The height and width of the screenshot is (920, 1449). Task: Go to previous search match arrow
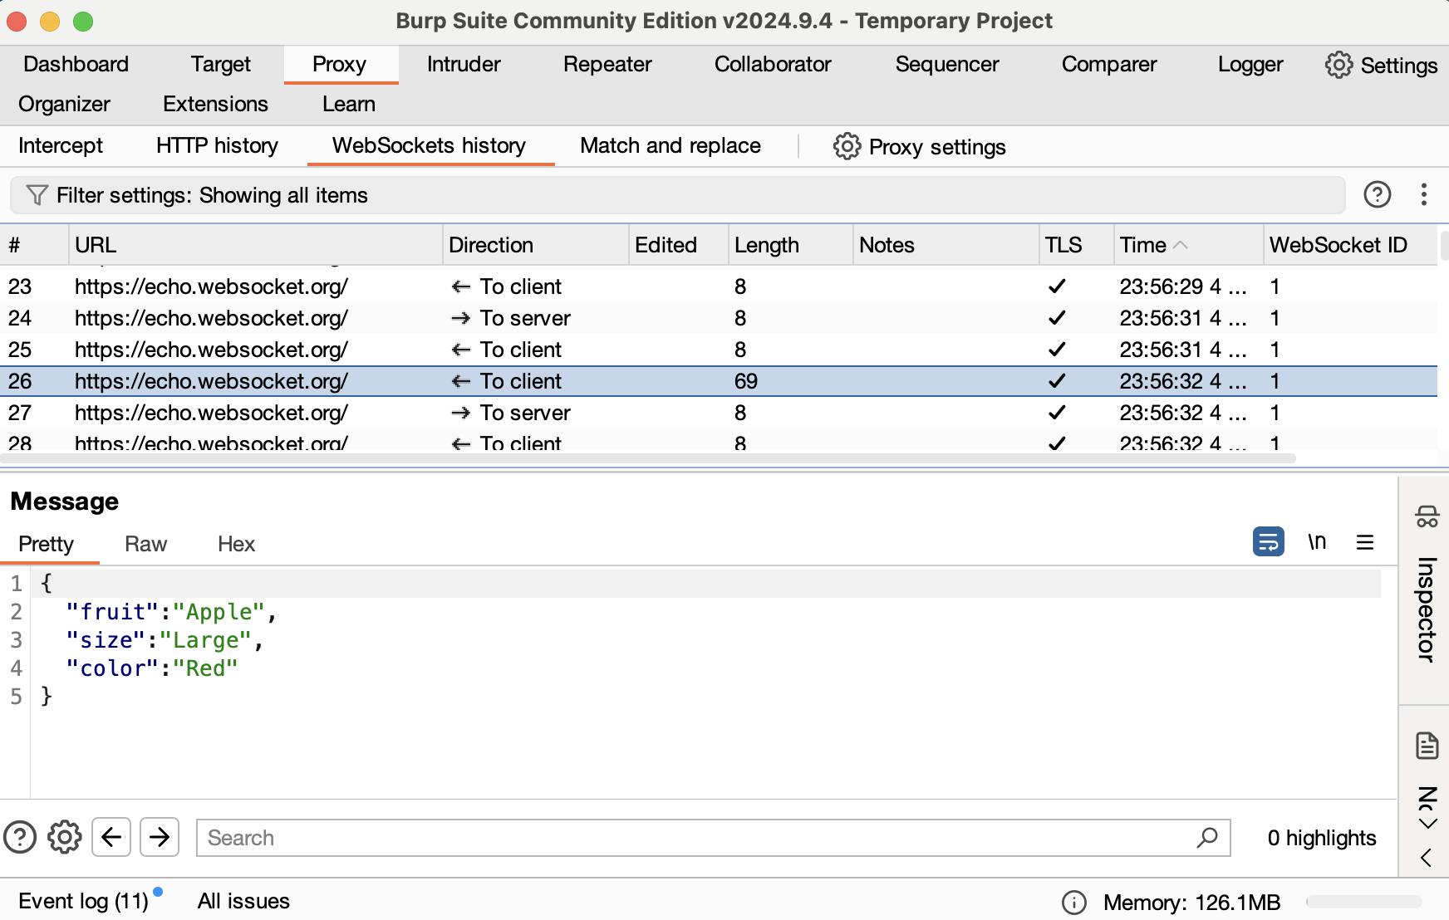(x=111, y=837)
